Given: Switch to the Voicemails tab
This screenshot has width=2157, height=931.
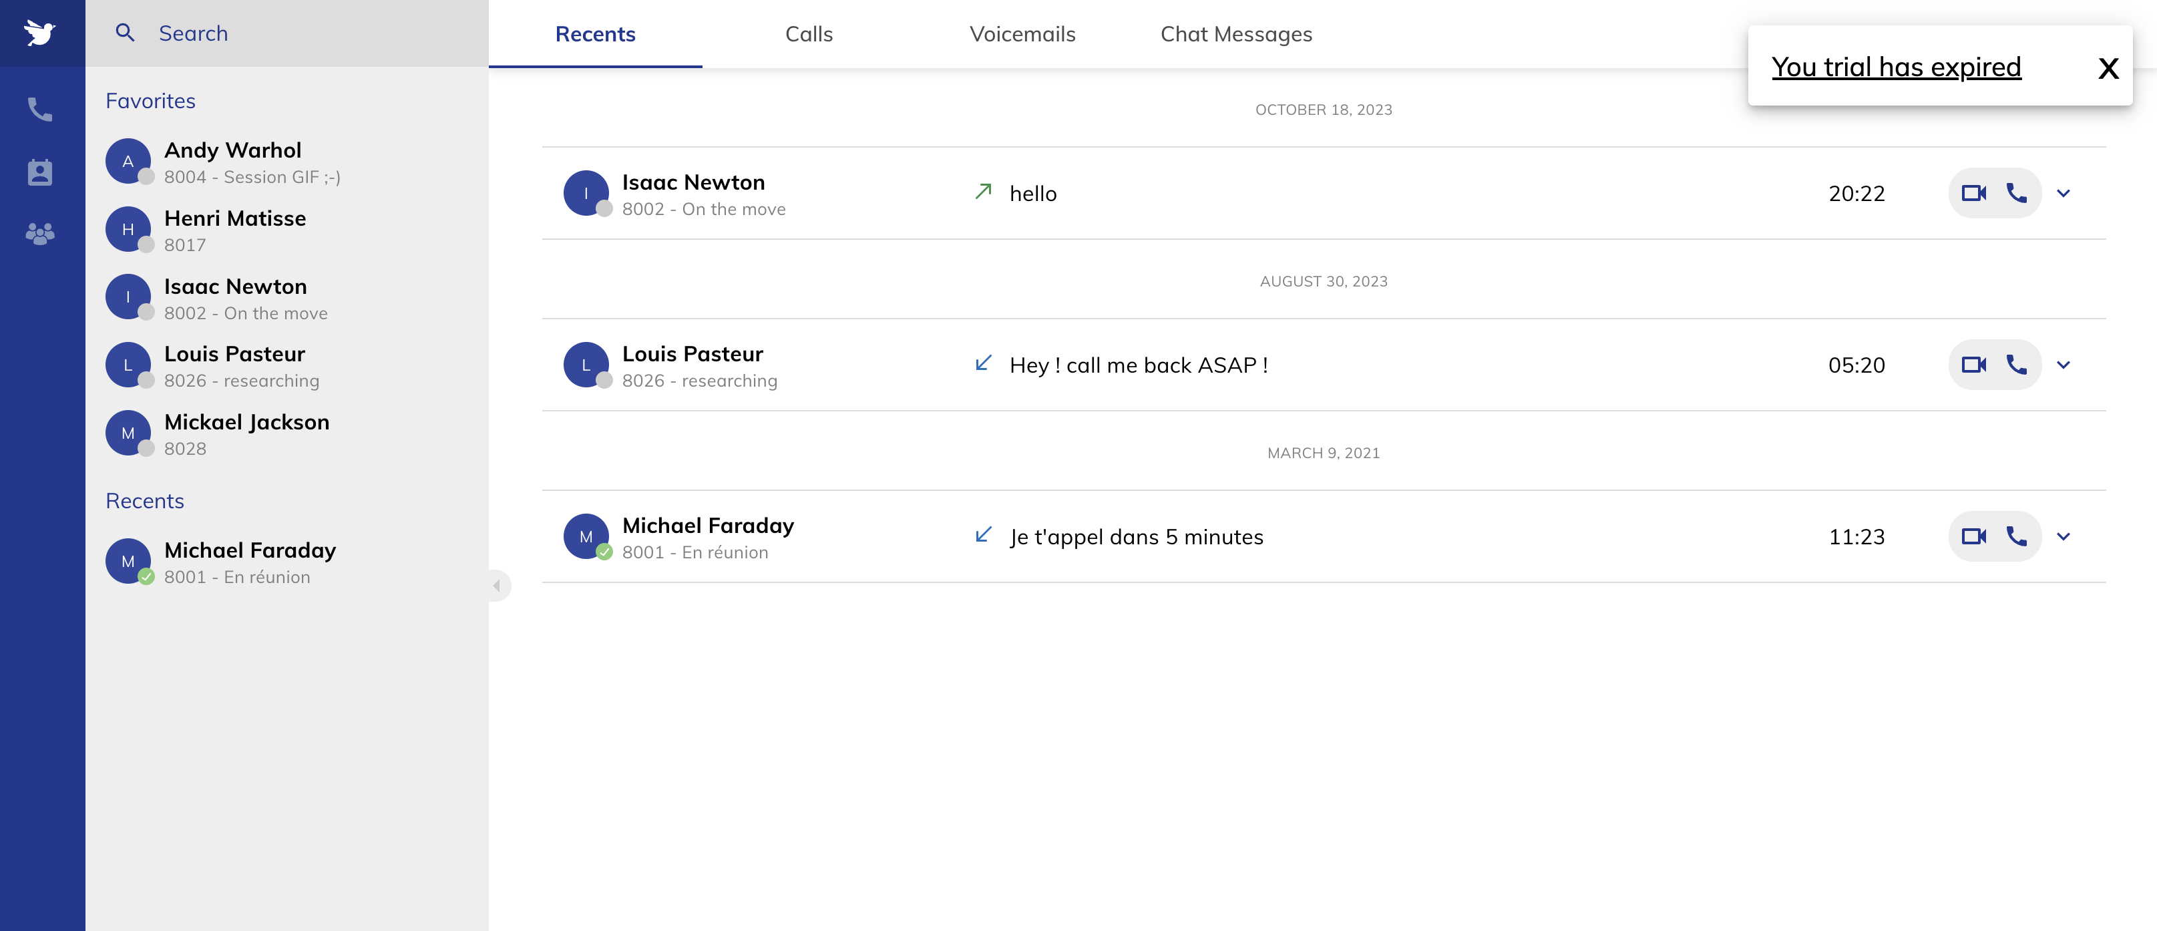Looking at the screenshot, I should (1022, 34).
